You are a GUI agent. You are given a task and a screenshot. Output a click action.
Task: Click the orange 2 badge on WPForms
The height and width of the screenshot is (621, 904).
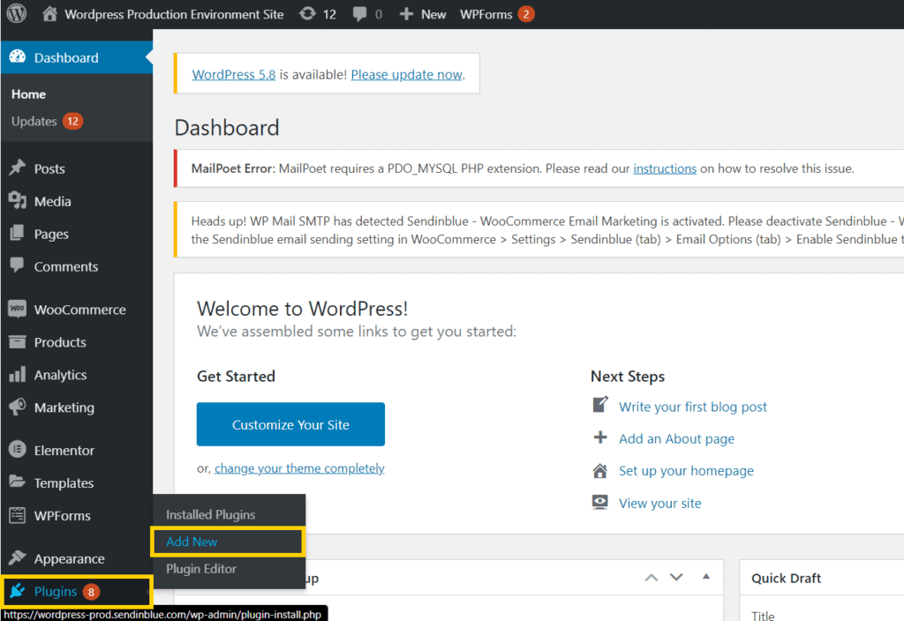(x=526, y=14)
